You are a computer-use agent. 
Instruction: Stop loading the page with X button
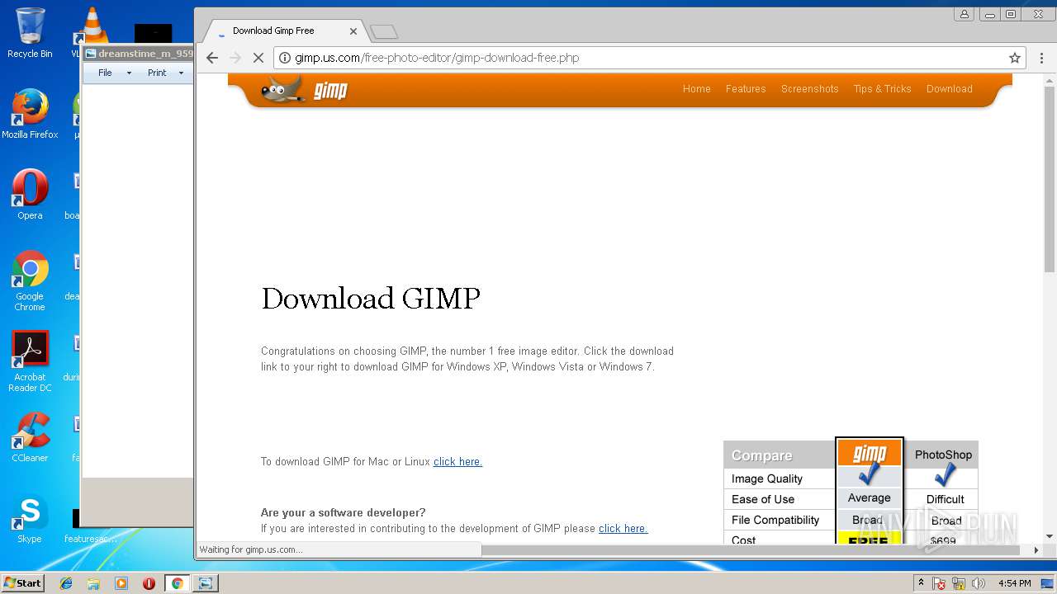[x=258, y=58]
